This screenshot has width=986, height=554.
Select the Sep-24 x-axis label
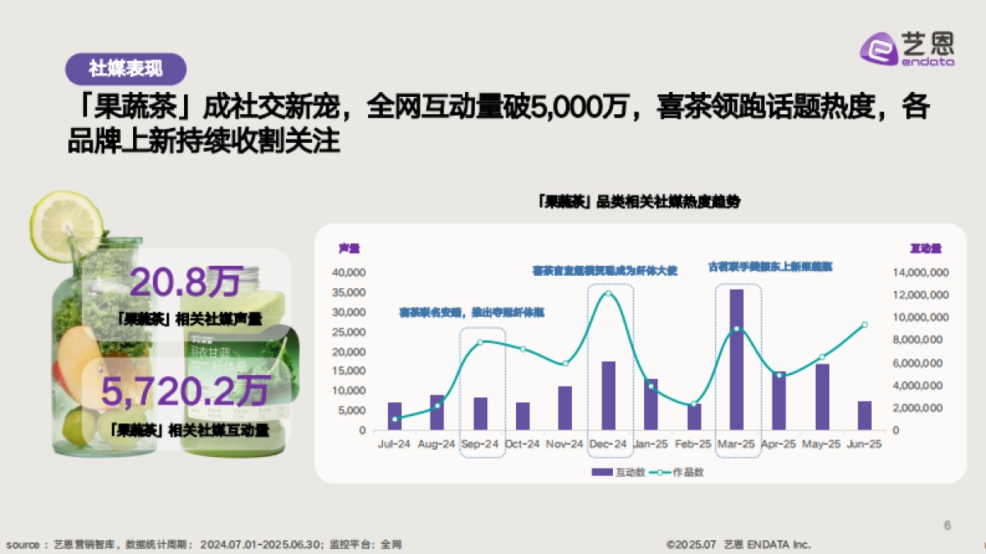pyautogui.click(x=480, y=444)
